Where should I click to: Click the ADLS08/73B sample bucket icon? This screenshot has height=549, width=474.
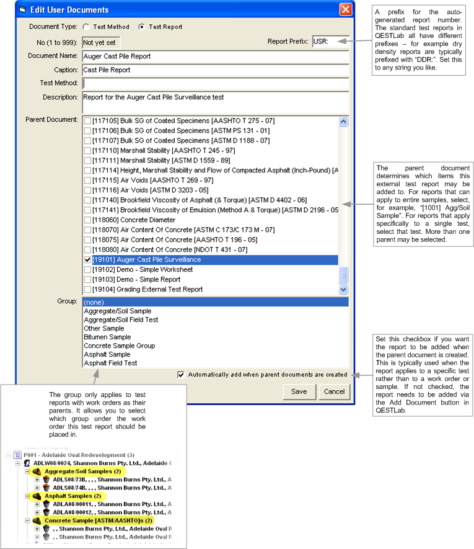46,480
